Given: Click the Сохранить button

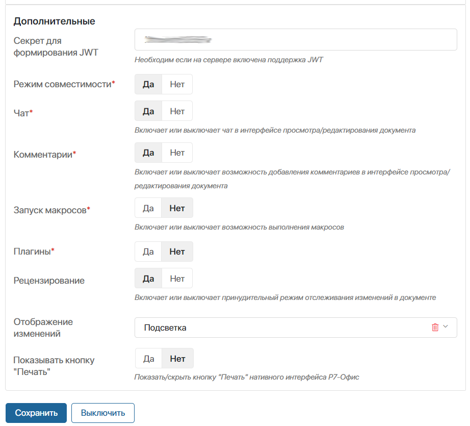Looking at the screenshot, I should tap(36, 413).
